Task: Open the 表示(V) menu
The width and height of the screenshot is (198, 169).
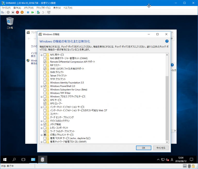Action: [57, 8]
